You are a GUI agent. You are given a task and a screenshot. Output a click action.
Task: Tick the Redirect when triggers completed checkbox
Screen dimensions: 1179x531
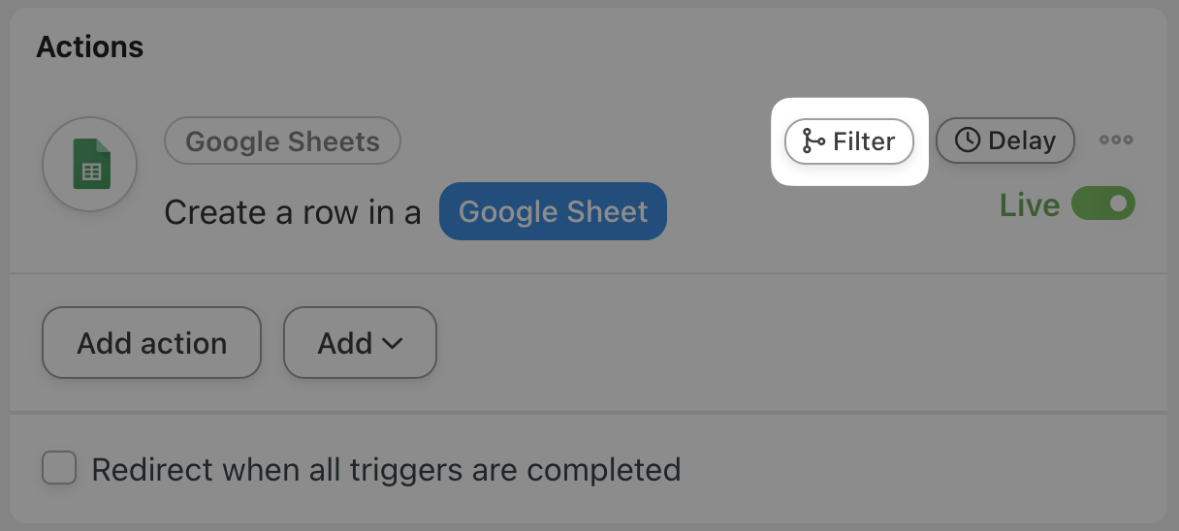coord(59,470)
